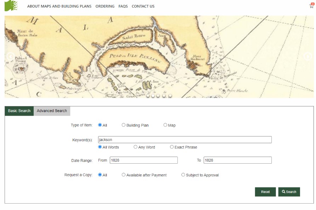The height and width of the screenshot is (210, 316).
Task: Click the green site logo
Action: 11,5
